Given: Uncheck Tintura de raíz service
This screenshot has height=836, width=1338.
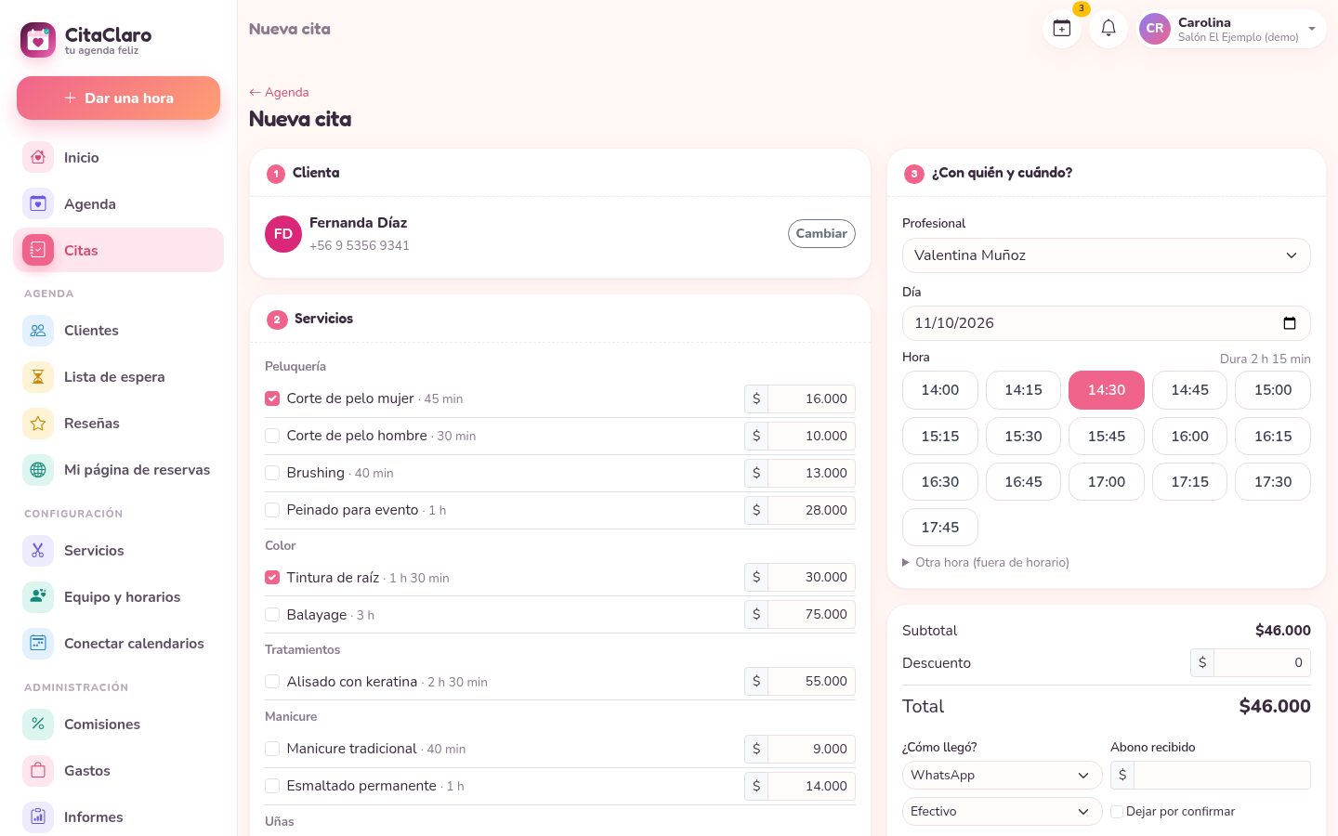Looking at the screenshot, I should point(272,577).
